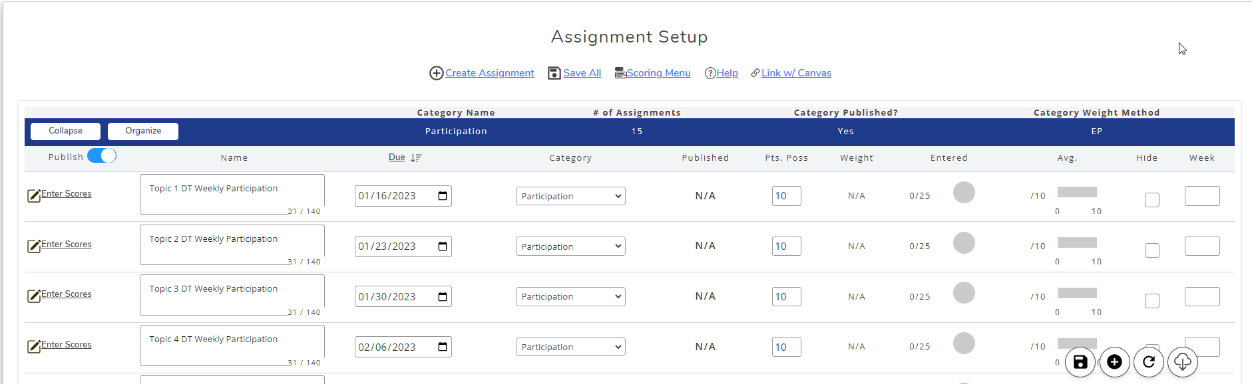Open the calendar picker for 01/30/2023

(443, 297)
